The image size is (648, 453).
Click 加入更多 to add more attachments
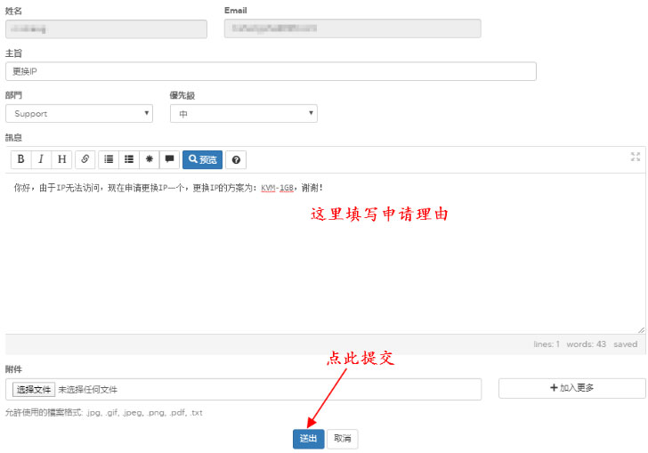(571, 388)
